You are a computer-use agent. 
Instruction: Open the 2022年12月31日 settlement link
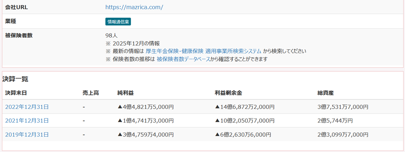(27, 107)
